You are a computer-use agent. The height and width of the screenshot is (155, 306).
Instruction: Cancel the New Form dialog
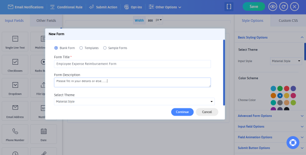207,112
